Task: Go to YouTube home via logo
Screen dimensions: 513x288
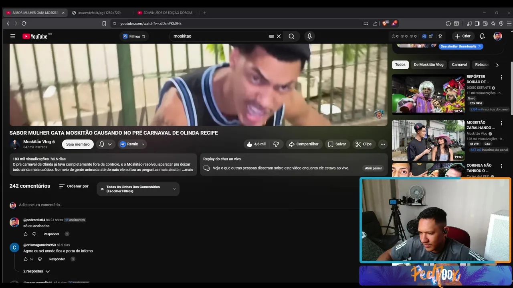Action: tap(35, 36)
